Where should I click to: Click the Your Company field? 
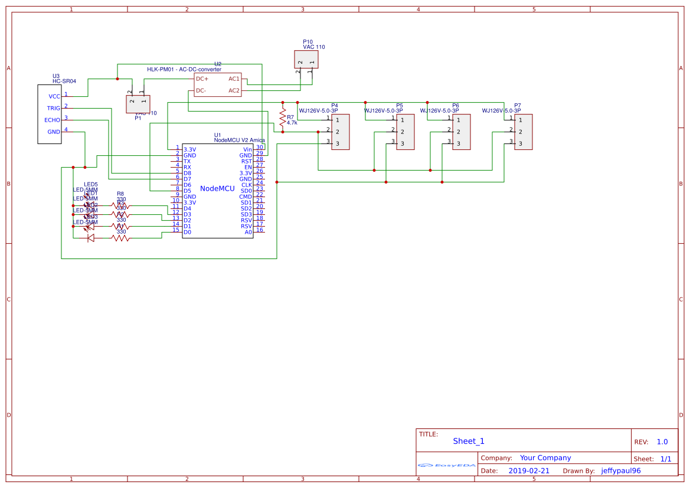click(x=545, y=458)
